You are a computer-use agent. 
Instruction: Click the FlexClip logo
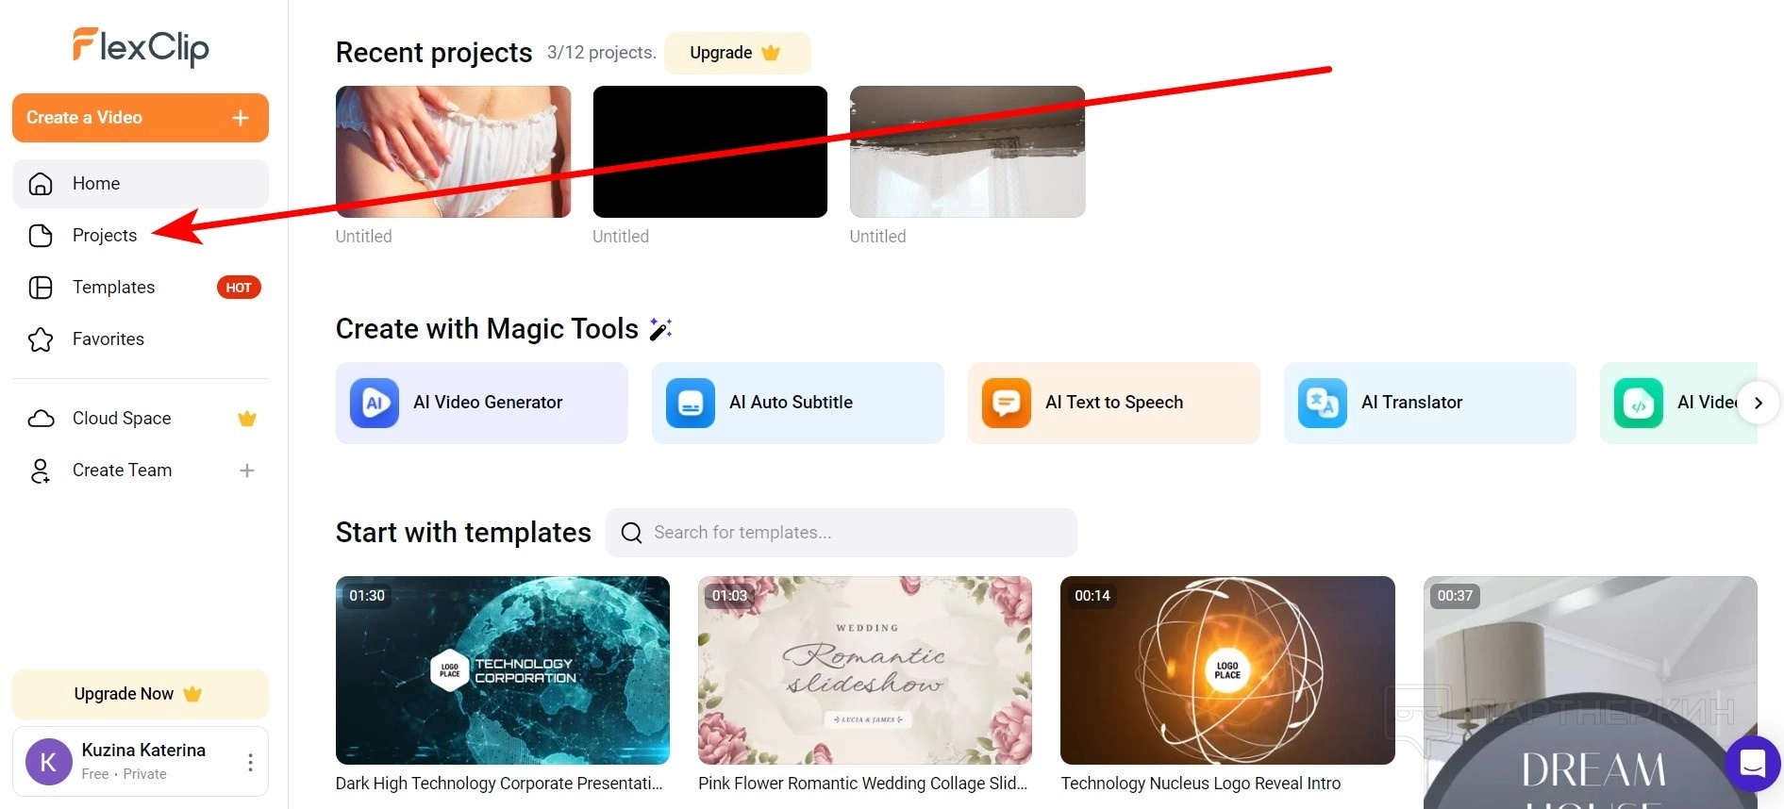(142, 46)
